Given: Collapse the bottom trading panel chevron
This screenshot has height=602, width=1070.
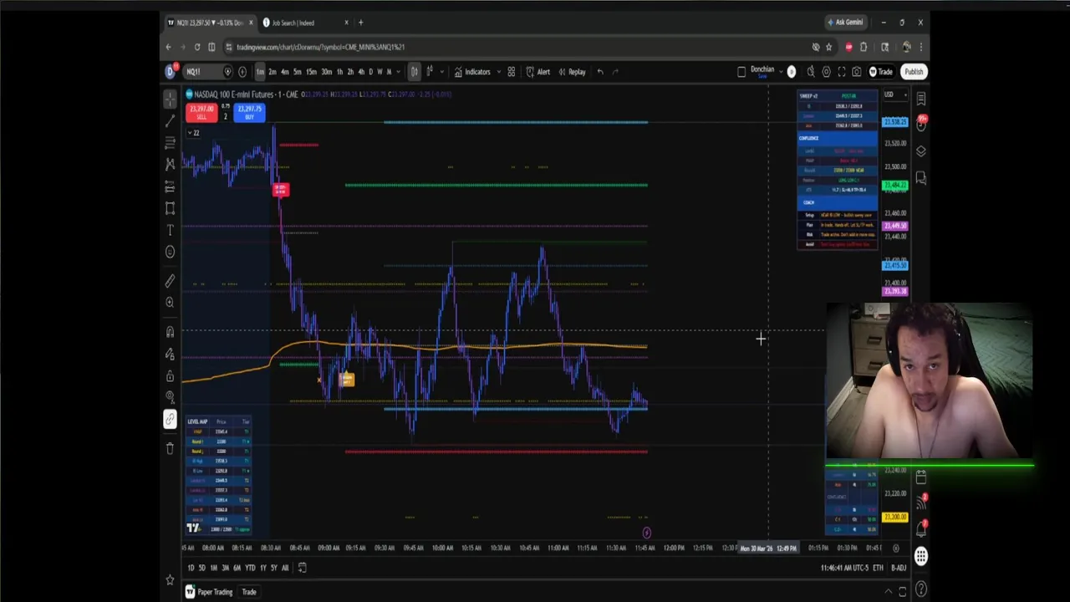Looking at the screenshot, I should [889, 592].
